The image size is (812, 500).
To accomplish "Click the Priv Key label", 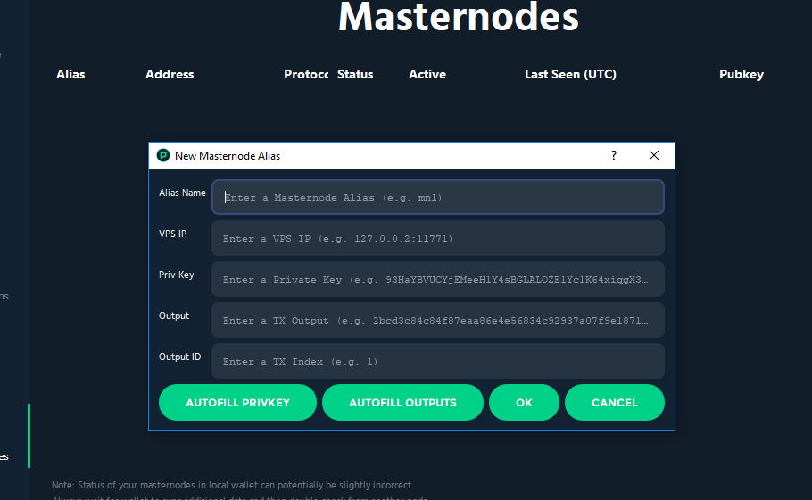I will point(176,275).
